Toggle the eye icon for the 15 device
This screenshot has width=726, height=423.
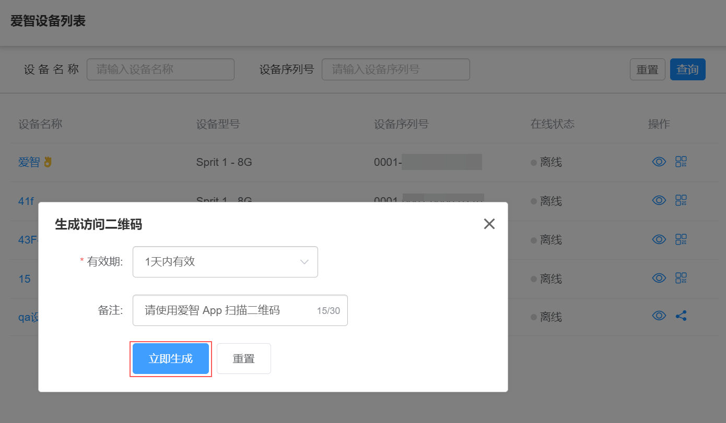[x=659, y=279]
